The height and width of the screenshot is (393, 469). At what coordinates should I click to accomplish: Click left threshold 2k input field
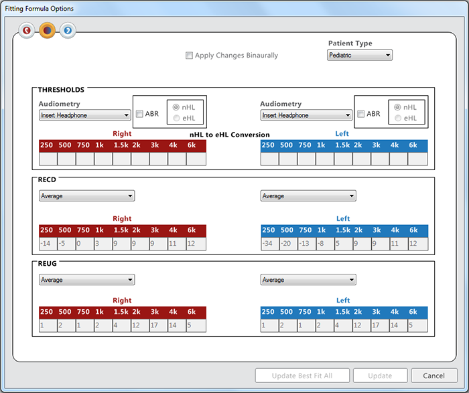coord(362,159)
